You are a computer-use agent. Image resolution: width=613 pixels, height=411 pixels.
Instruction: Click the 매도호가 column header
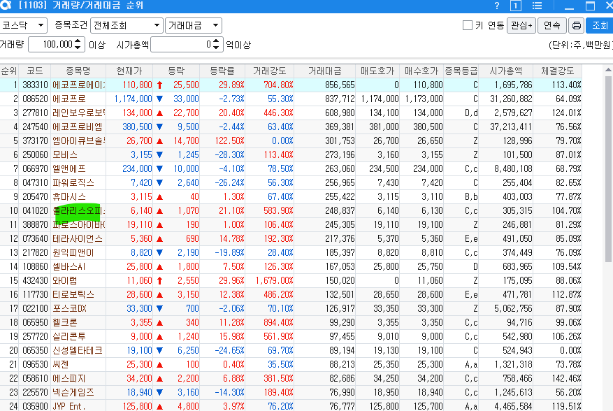[377, 71]
